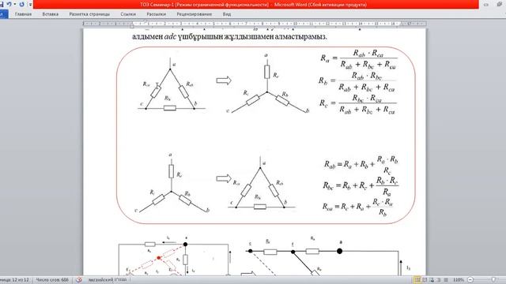Open Customize Quick Access Toolbar dropdown
Screen dimensions: 506x284
30,5
